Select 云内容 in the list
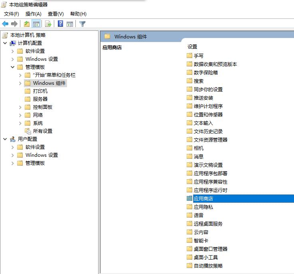Image resolution: width=294 pixels, height=274 pixels. (201, 232)
